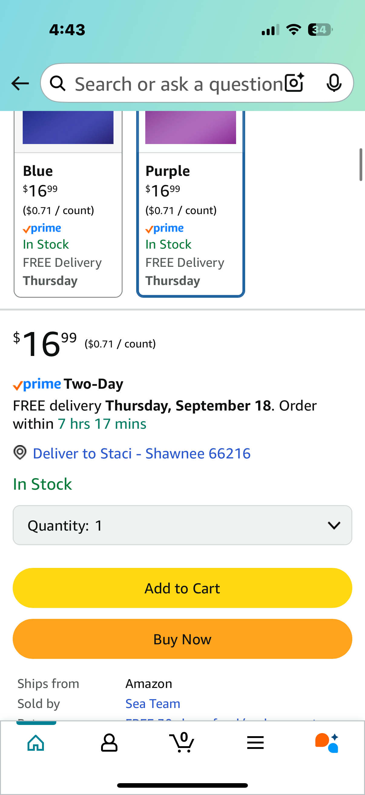Tap the microphone voice search icon

coord(334,83)
